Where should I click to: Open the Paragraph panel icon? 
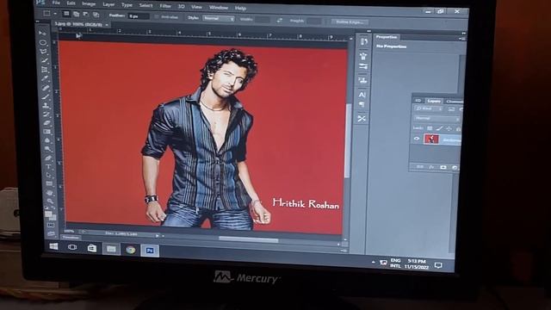(x=362, y=105)
